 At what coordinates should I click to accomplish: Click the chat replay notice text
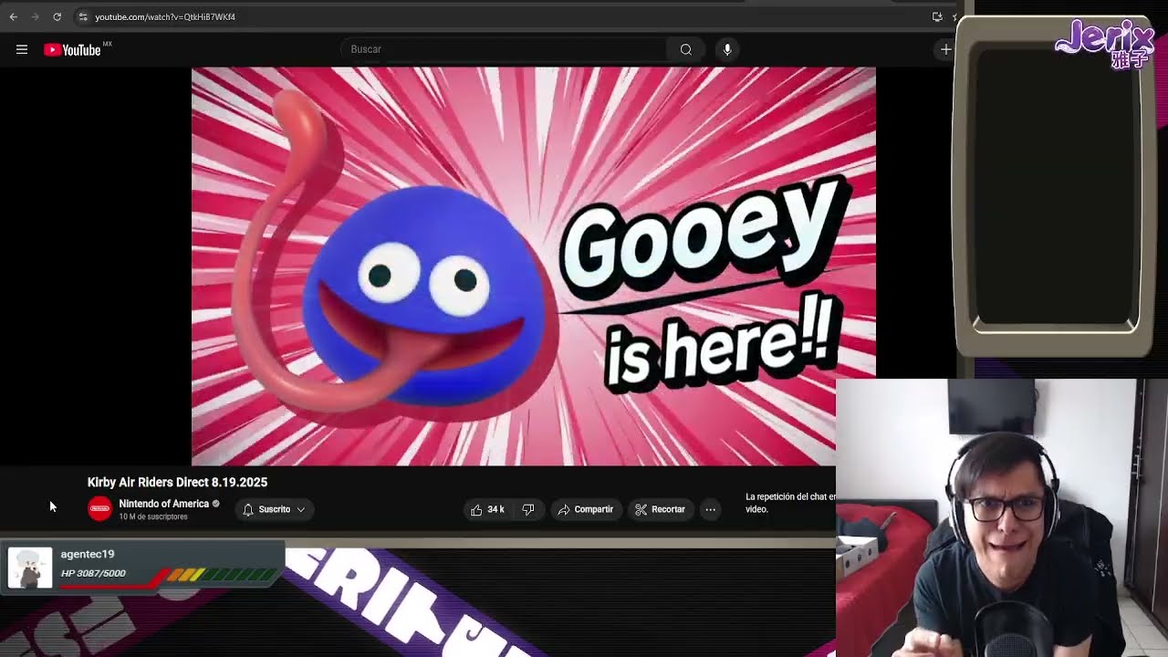pyautogui.click(x=790, y=503)
